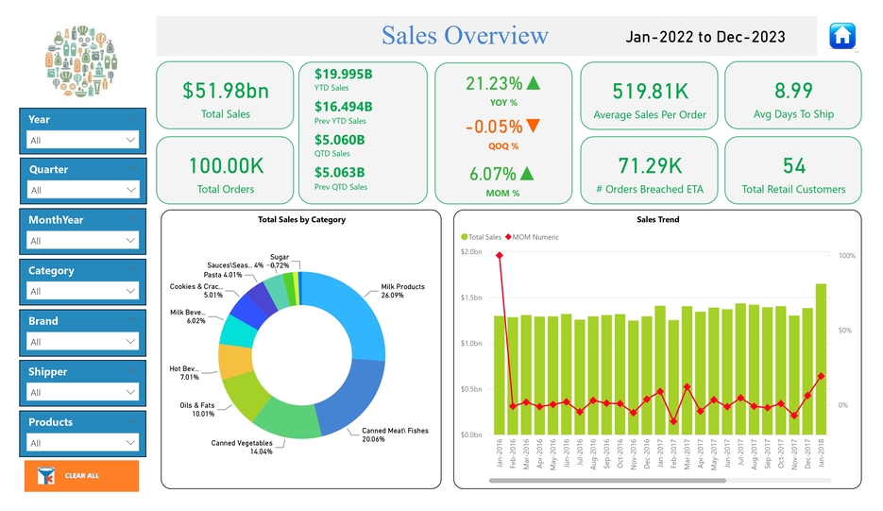Click the Sales Trend horizontal scrollbar
This screenshot has height=511, width=883.
tap(603, 481)
